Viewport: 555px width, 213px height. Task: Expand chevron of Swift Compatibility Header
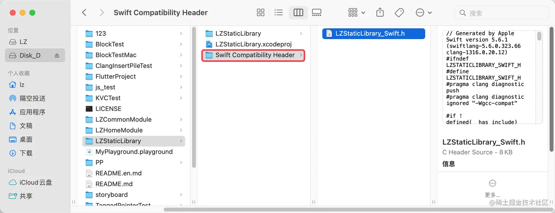tap(301, 55)
